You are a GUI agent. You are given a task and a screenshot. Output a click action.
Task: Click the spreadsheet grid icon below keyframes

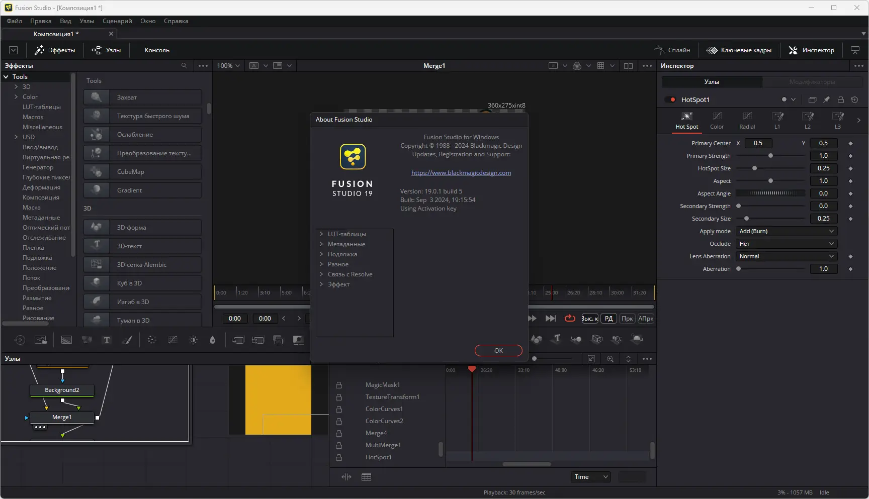pyautogui.click(x=366, y=477)
